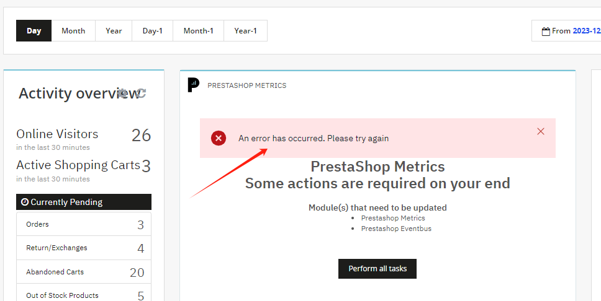Select the Month-1 period tab

[x=199, y=31]
